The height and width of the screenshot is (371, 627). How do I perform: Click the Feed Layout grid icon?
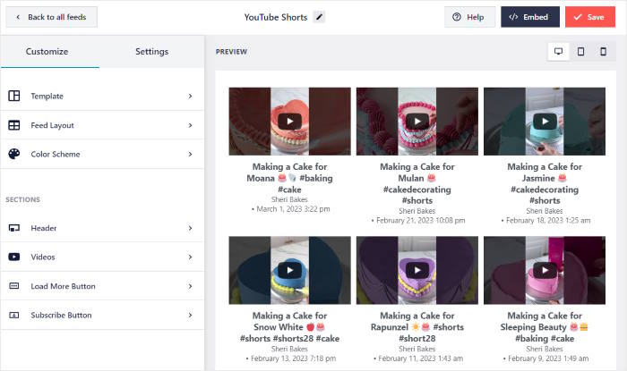[x=14, y=125]
